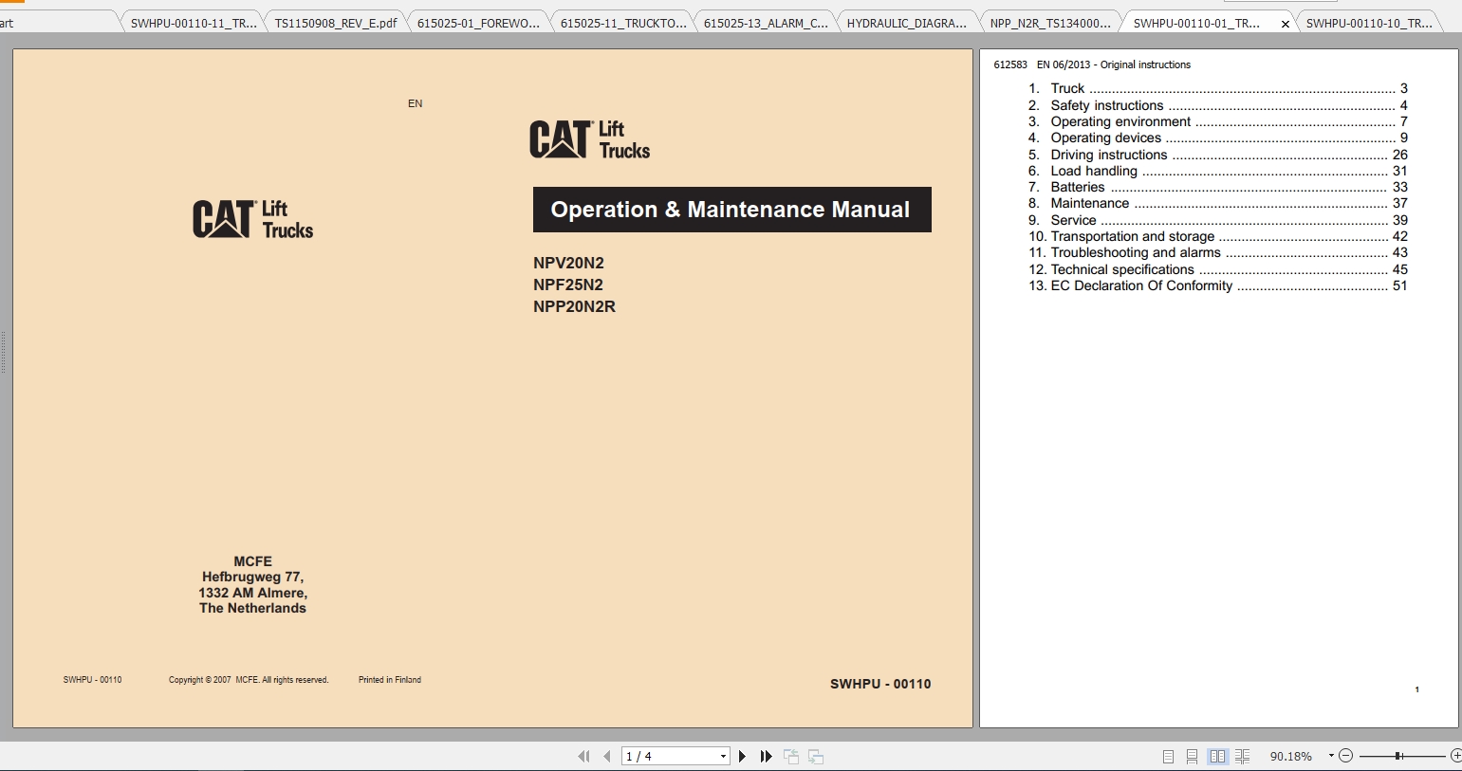1462x771 pixels.
Task: Open the zoom percentage dropdown
Action: (x=1332, y=756)
